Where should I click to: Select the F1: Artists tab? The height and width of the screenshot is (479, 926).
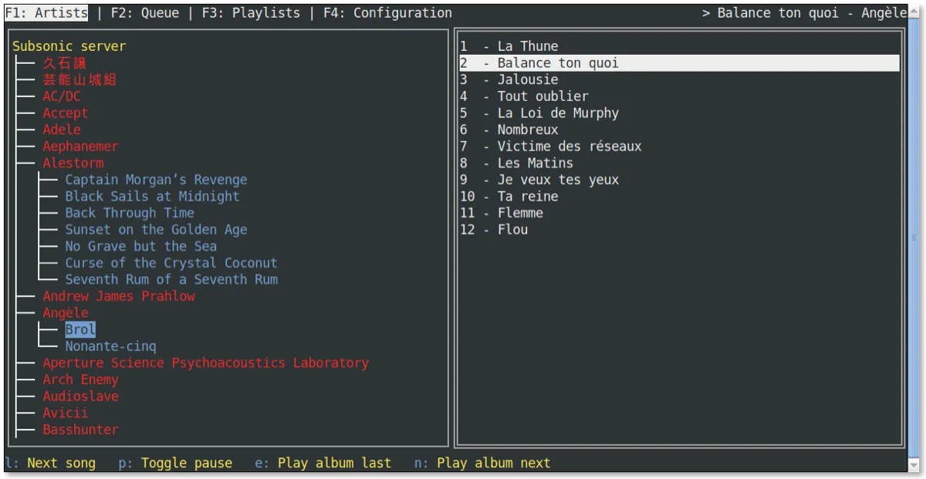click(46, 13)
